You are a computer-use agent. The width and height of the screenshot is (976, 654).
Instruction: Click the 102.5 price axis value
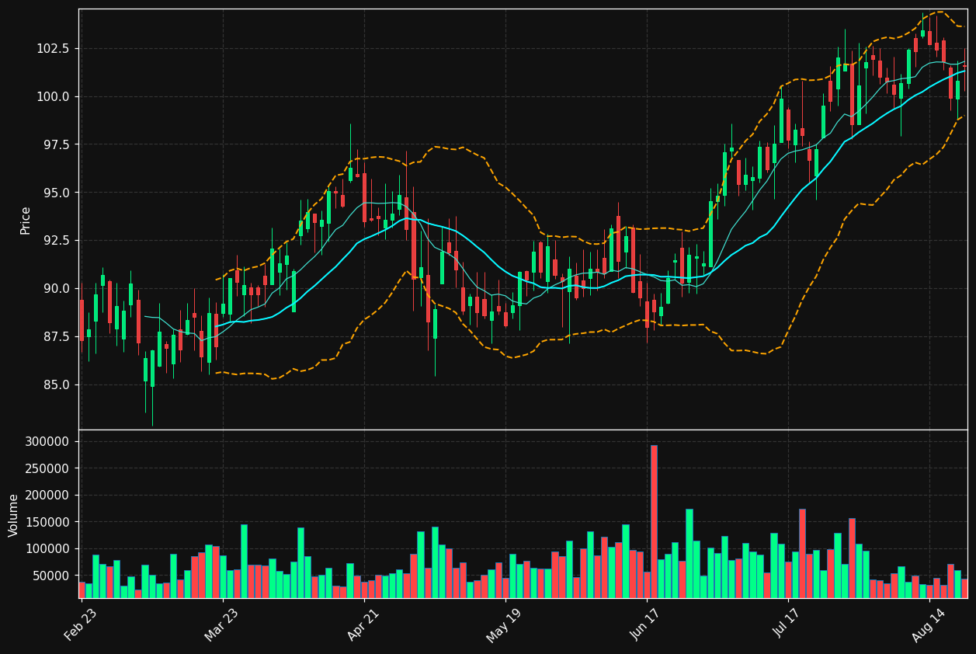point(54,49)
